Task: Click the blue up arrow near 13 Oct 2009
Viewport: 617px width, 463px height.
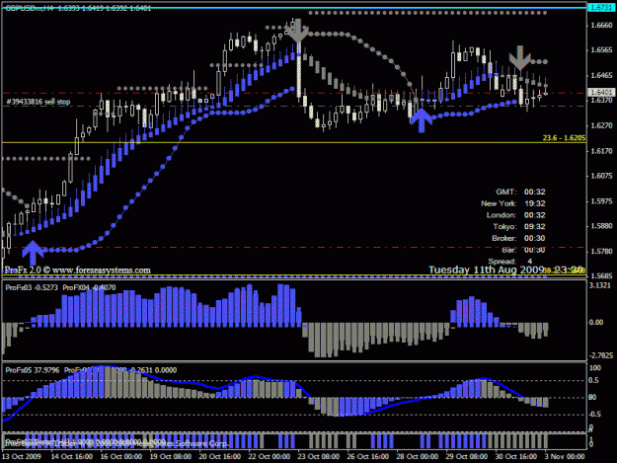Action: tap(33, 253)
